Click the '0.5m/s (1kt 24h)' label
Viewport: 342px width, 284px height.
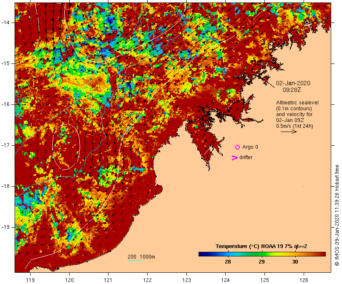(x=294, y=126)
